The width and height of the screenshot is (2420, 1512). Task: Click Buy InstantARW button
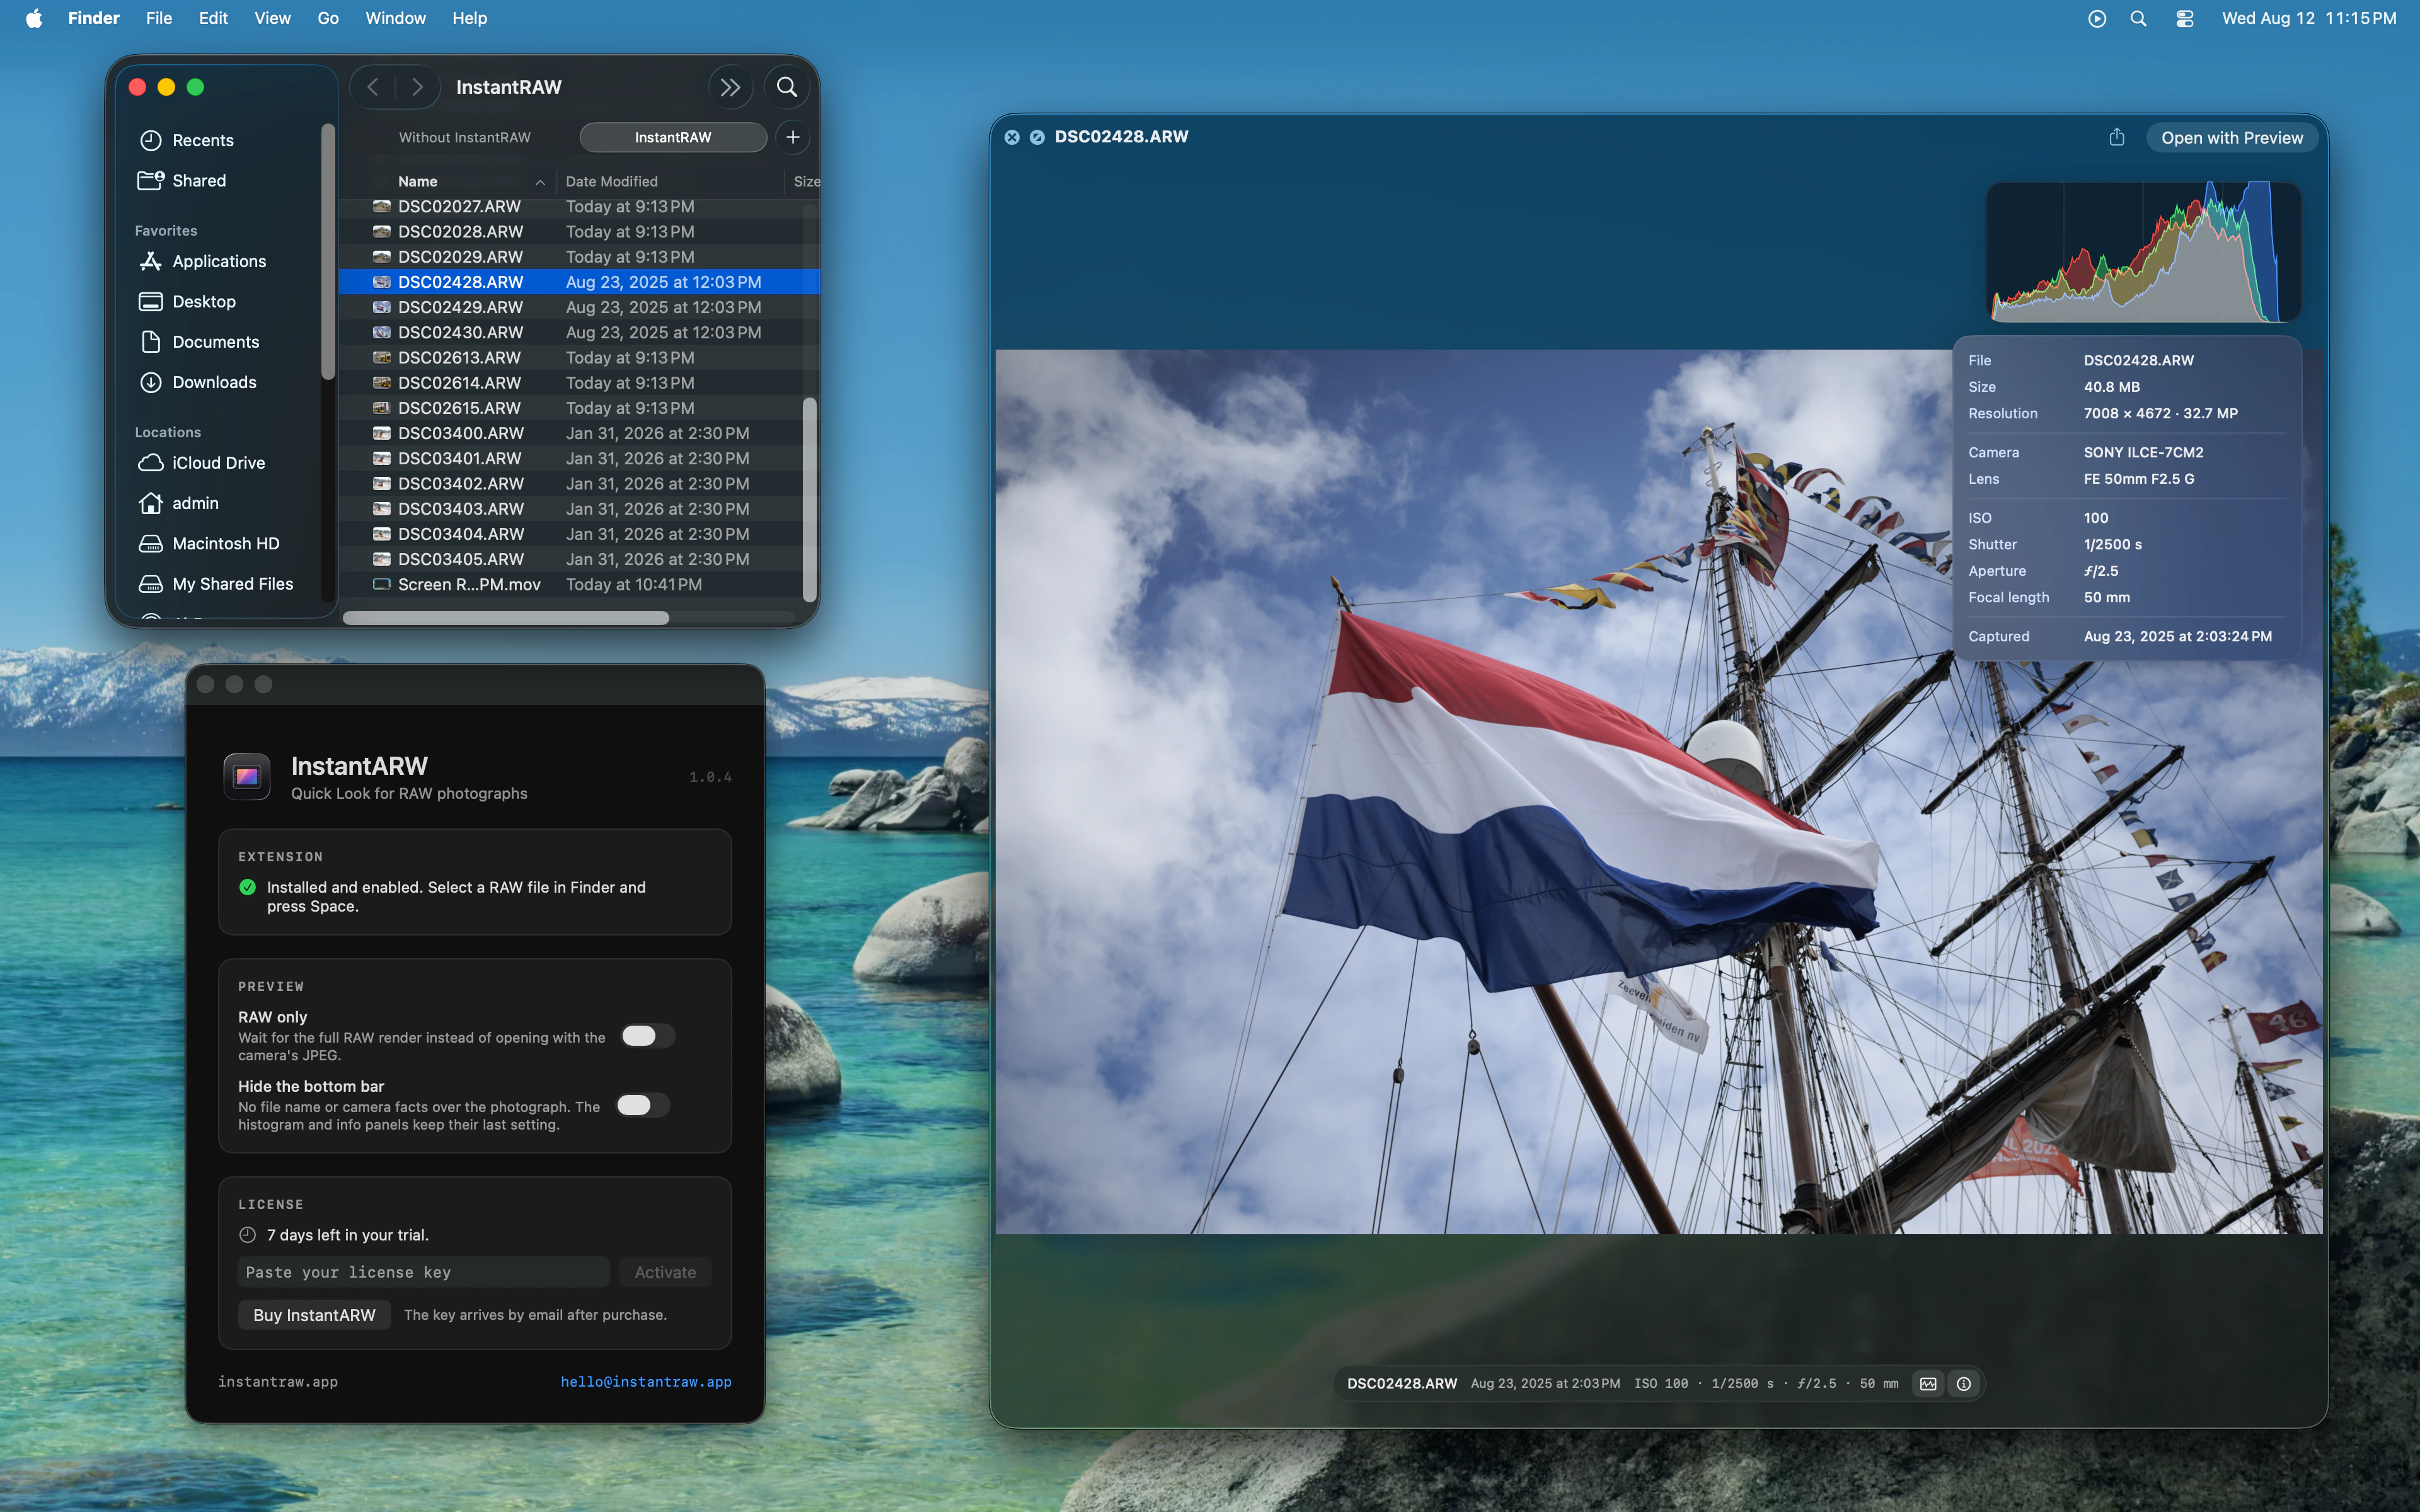(314, 1315)
